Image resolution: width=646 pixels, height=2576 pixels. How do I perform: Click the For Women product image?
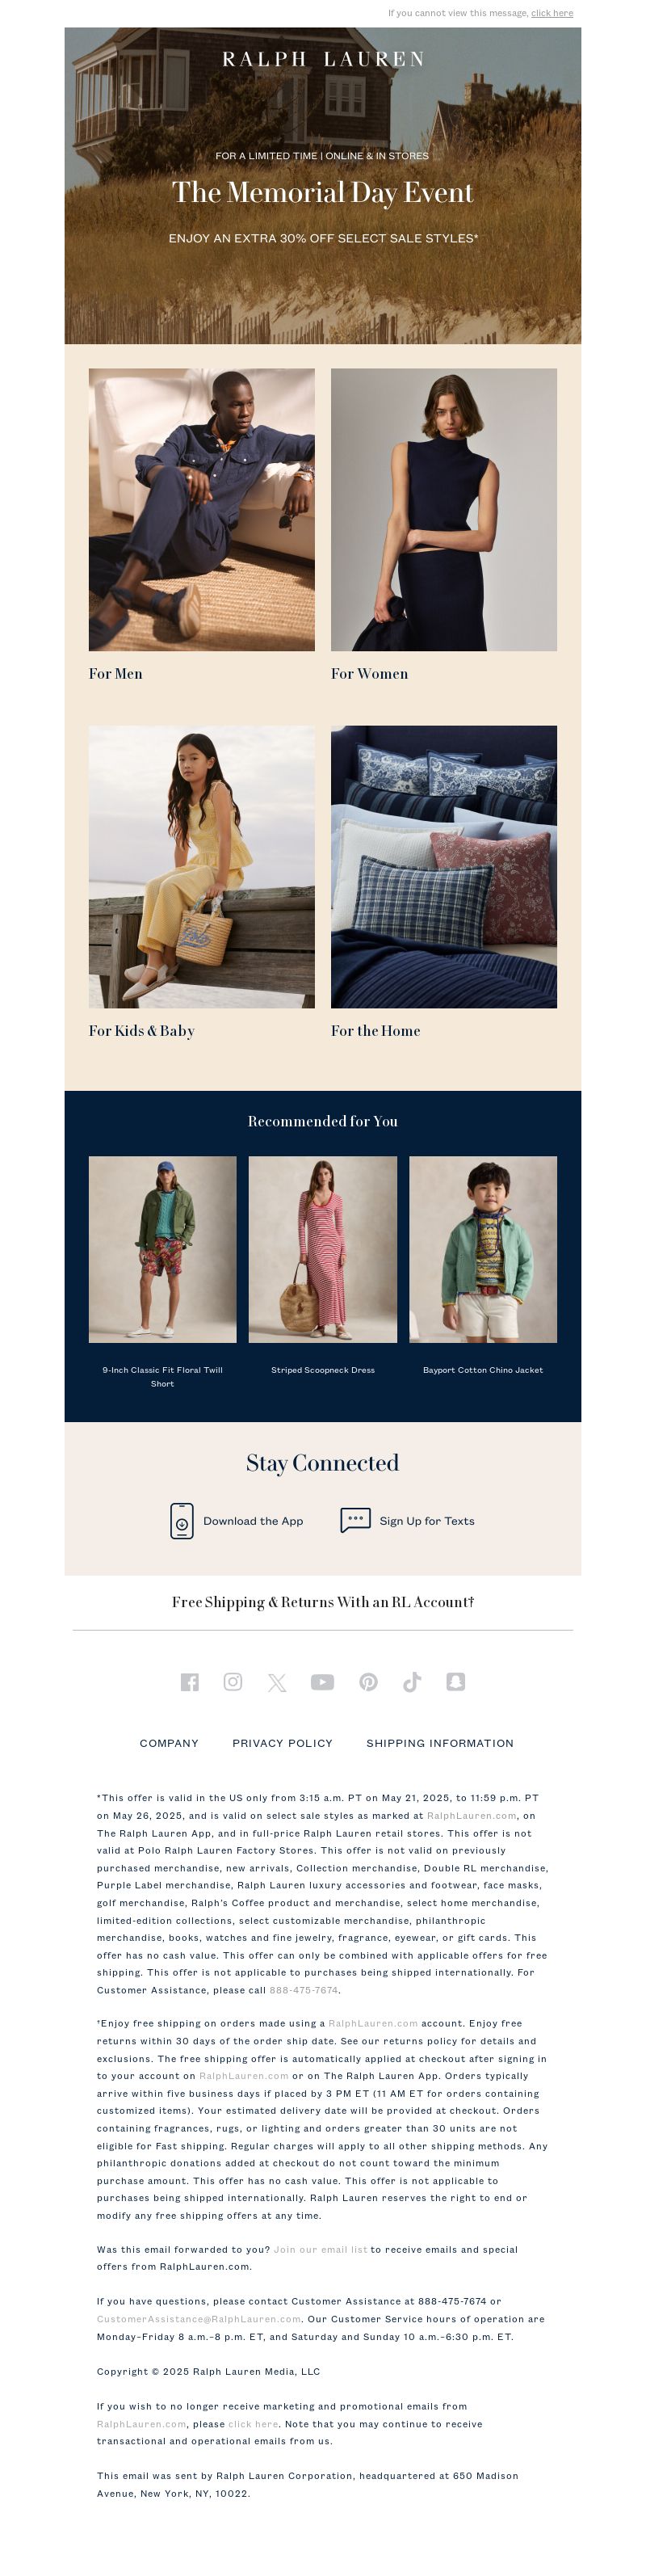444,510
